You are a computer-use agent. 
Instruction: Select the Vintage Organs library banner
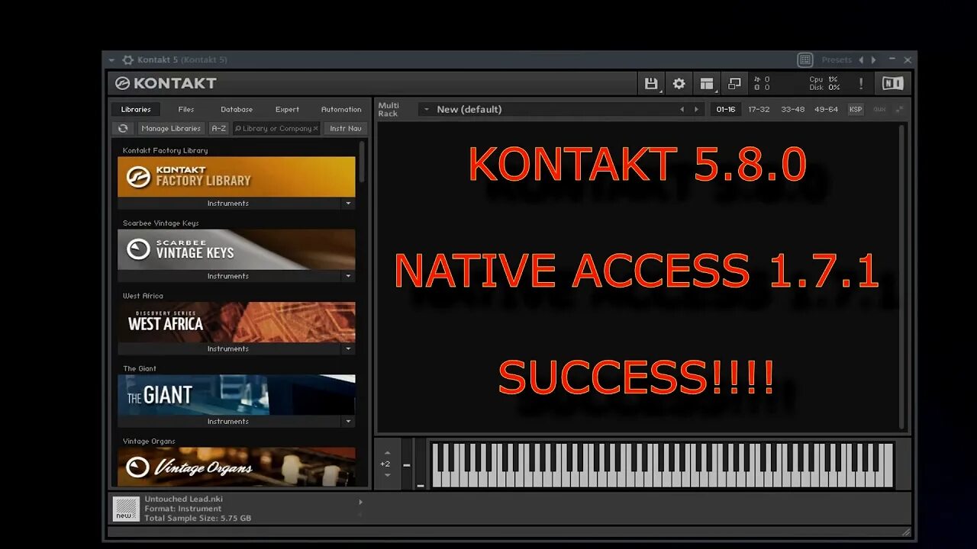tap(237, 467)
